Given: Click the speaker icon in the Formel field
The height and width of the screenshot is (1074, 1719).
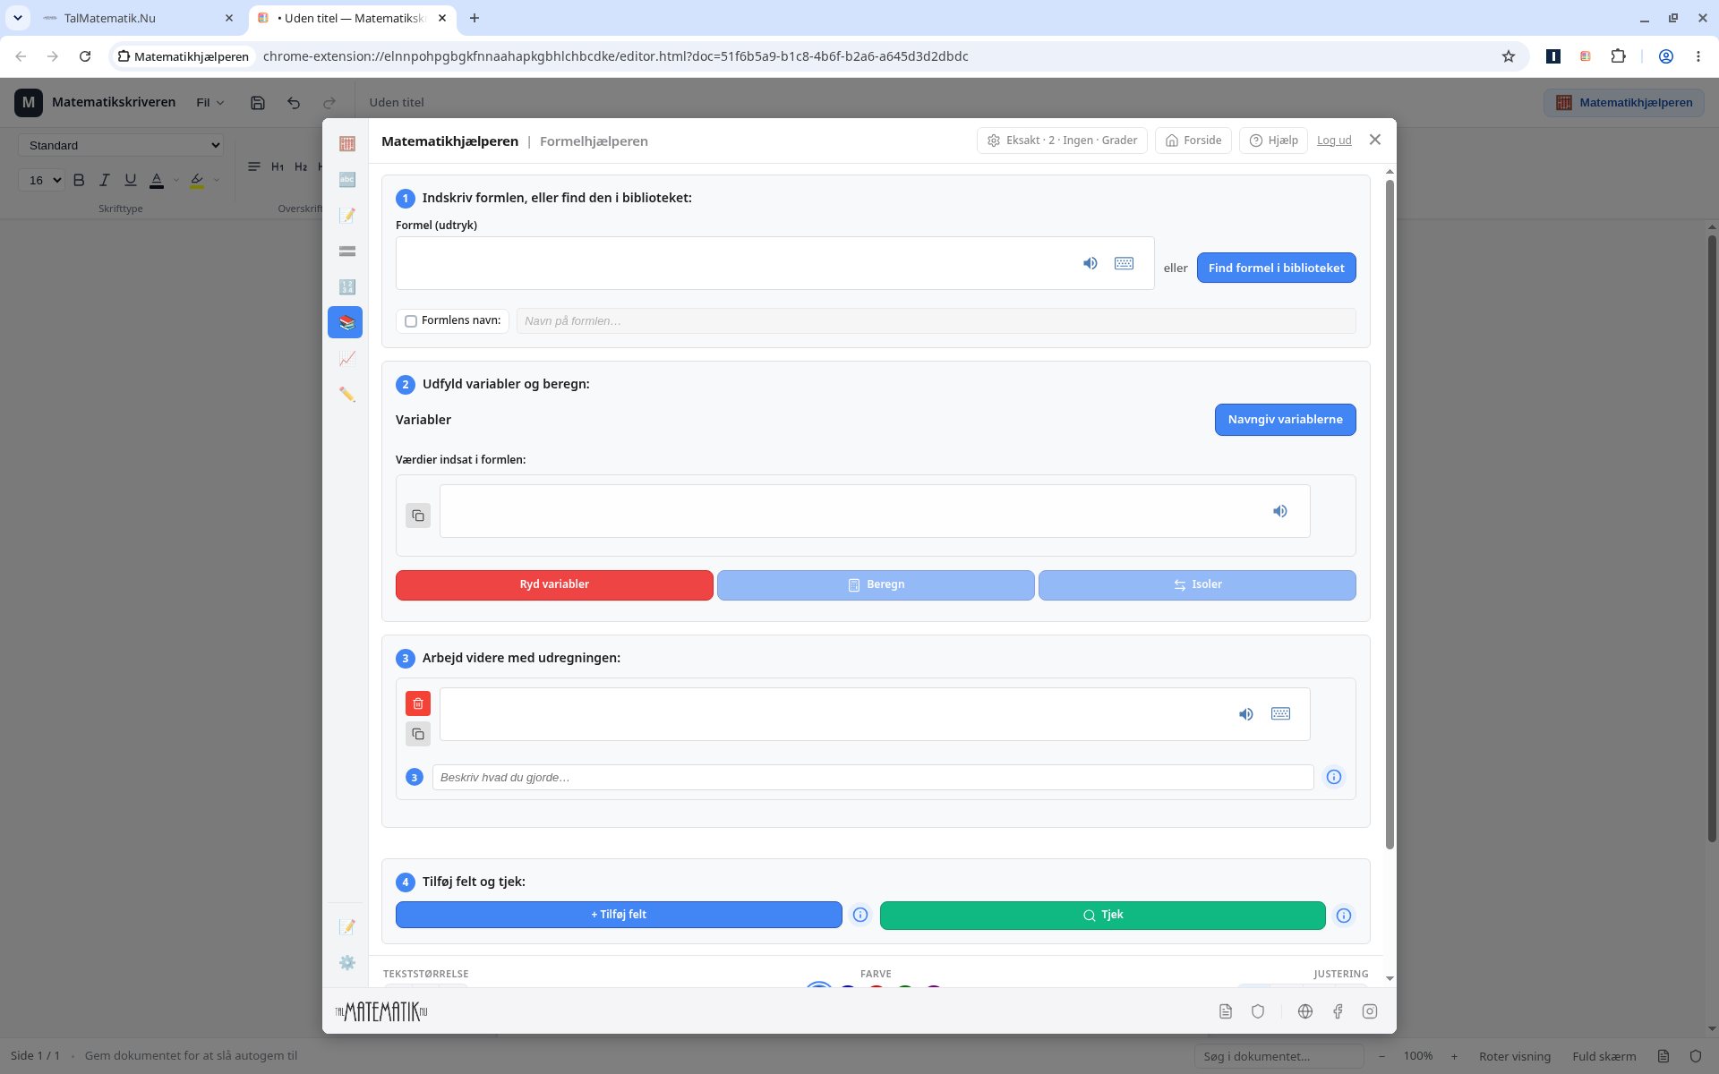Looking at the screenshot, I should coord(1090,263).
